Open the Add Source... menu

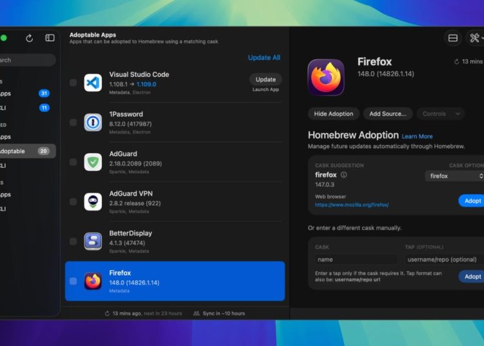point(387,114)
